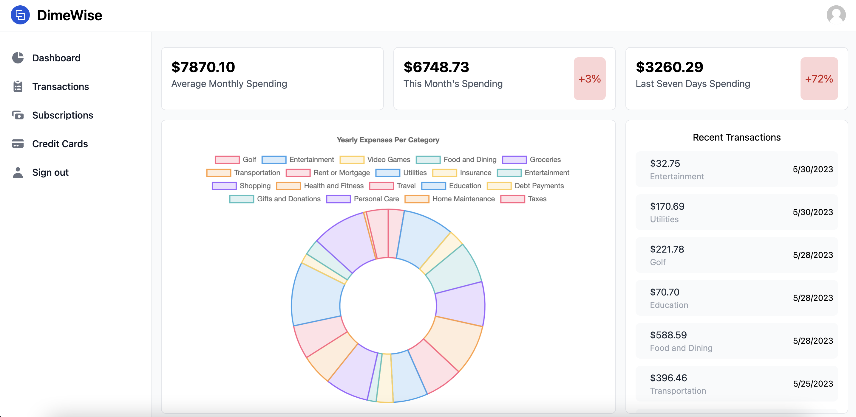
Task: Open the $396.46 Transportation transaction
Action: click(x=736, y=384)
